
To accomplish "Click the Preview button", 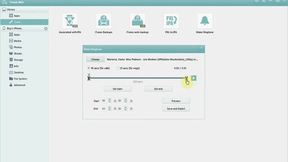I will pos(176,101).
